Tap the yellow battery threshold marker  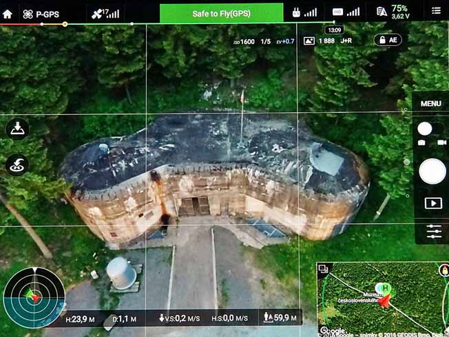click(x=65, y=24)
